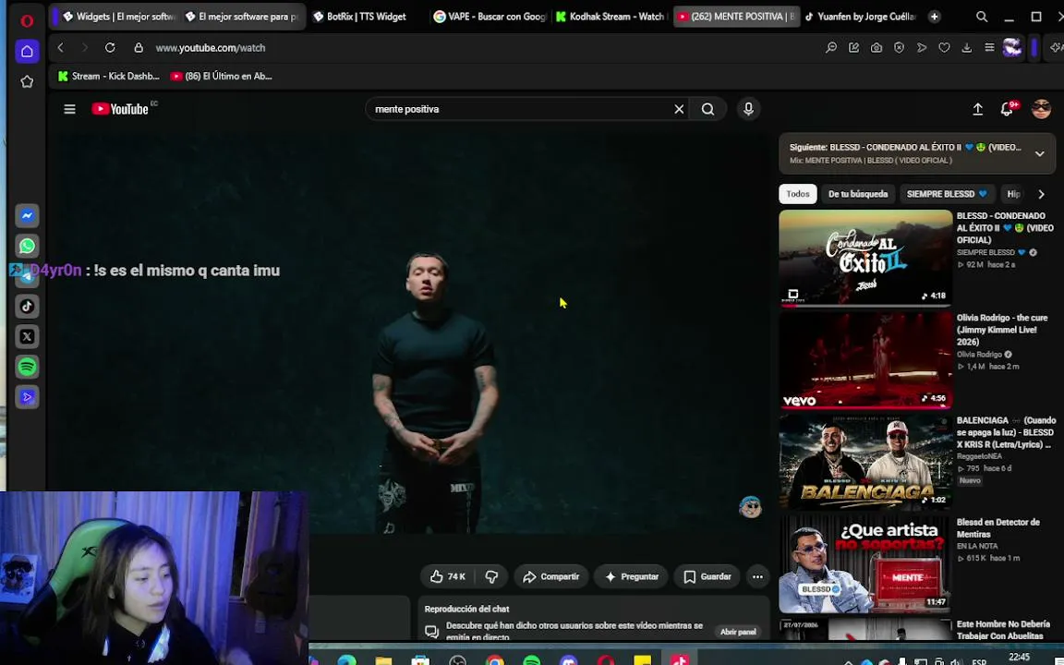The height and width of the screenshot is (665, 1064).
Task: Open Spotify in Opera sidebar
Action: [27, 367]
